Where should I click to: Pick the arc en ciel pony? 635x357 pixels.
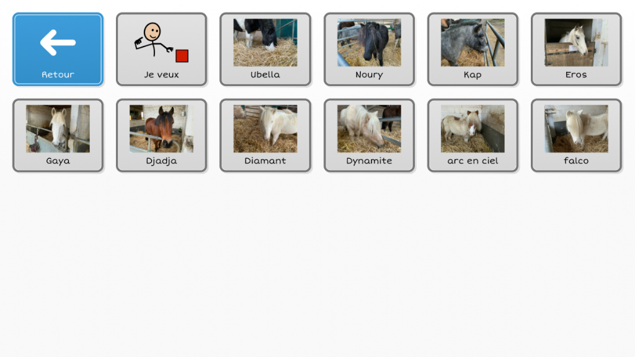click(x=473, y=135)
